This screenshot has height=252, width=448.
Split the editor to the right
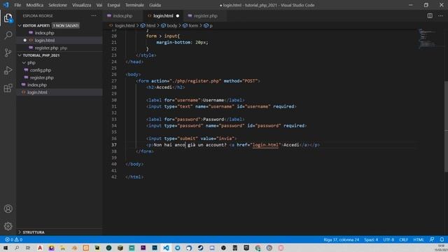click(430, 15)
